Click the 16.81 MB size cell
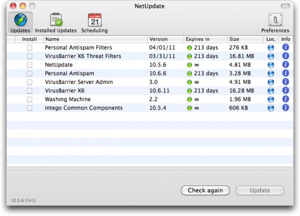Screen dimensions: 300x216 [241, 56]
